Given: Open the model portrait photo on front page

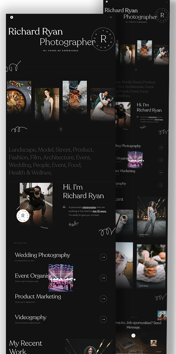Looking at the screenshot, I should tap(47, 105).
